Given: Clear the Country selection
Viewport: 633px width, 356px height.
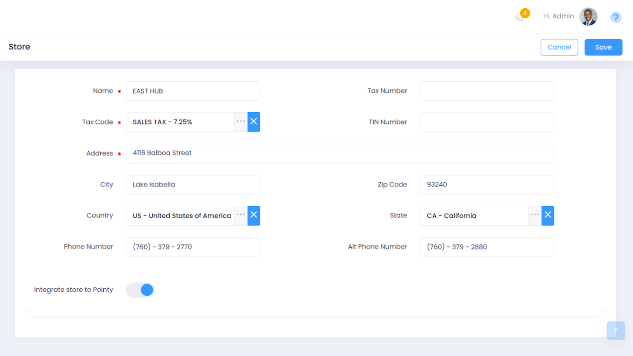Looking at the screenshot, I should coord(254,215).
